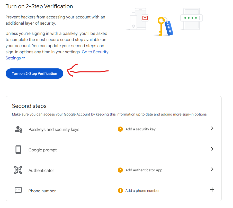
Task: Click the Google prompt phone icon
Action: click(18, 150)
